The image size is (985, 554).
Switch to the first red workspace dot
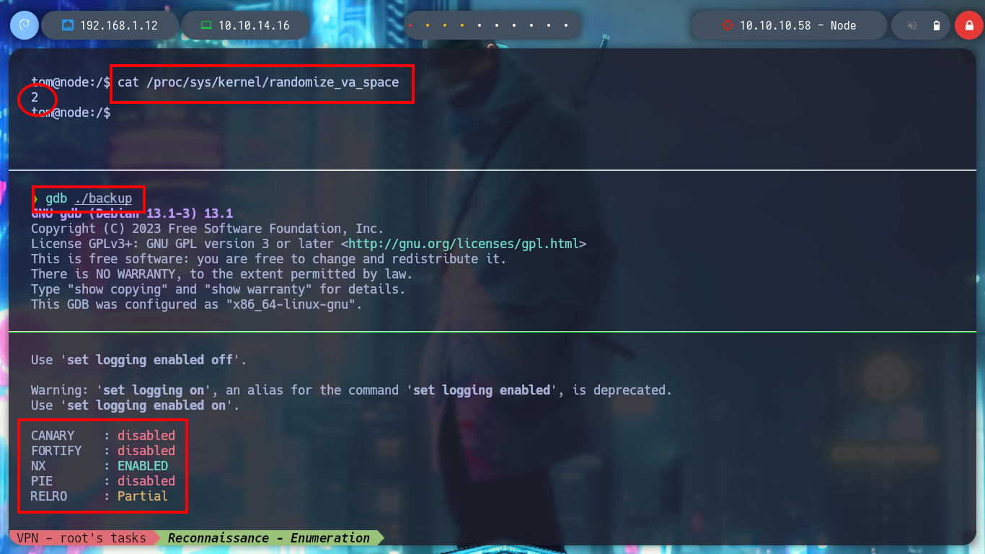pos(410,26)
